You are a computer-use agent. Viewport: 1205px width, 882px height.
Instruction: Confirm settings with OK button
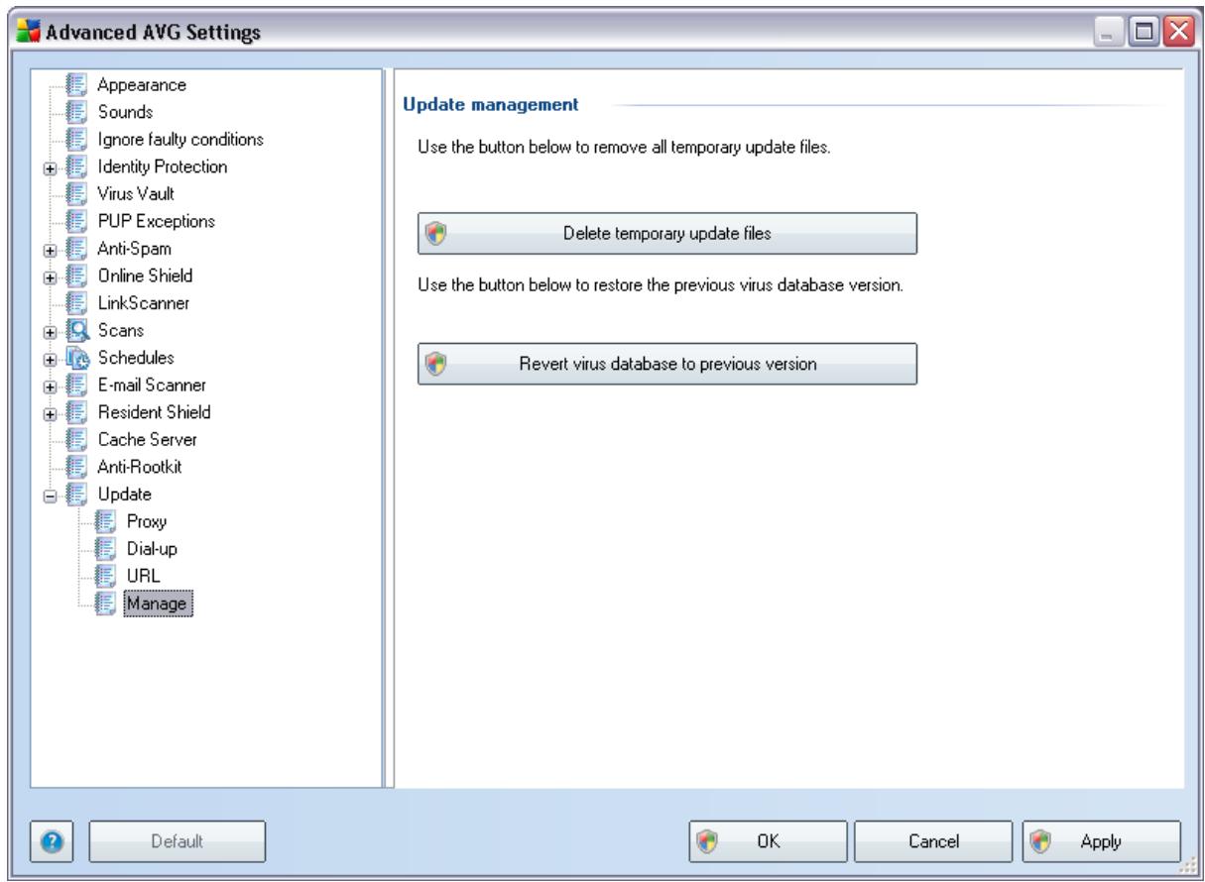pos(767,841)
